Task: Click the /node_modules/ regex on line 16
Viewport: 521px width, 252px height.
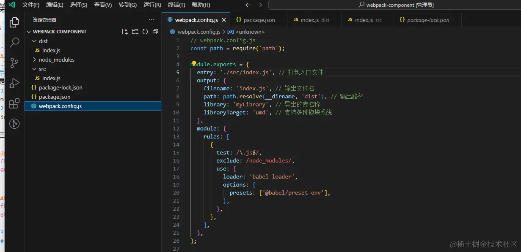Action: point(268,160)
